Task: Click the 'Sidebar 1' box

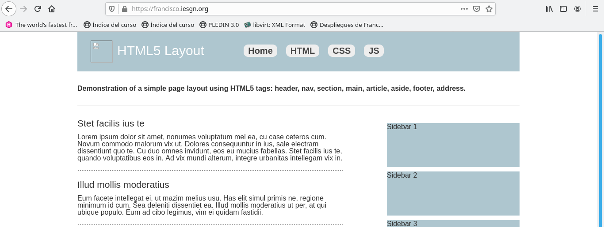Action: click(453, 145)
